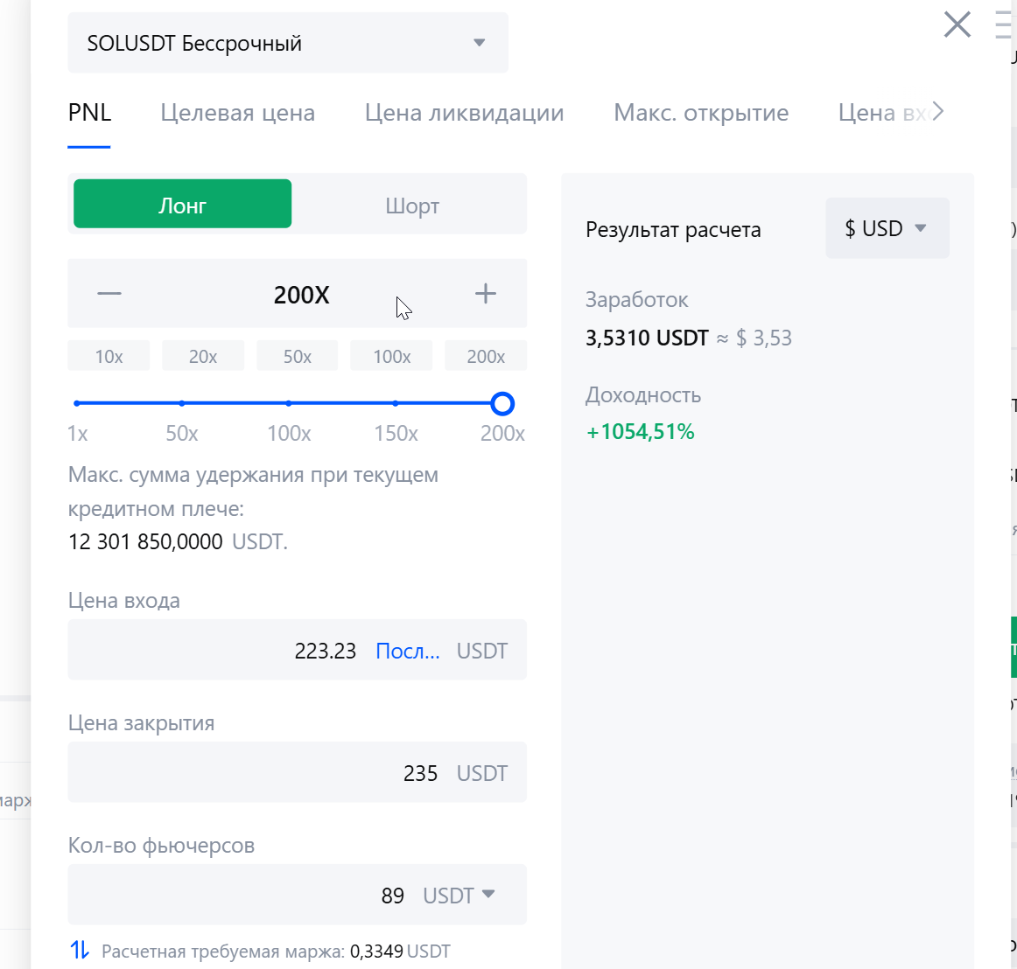
Task: Go to the Макс. открытие tab
Action: (701, 113)
